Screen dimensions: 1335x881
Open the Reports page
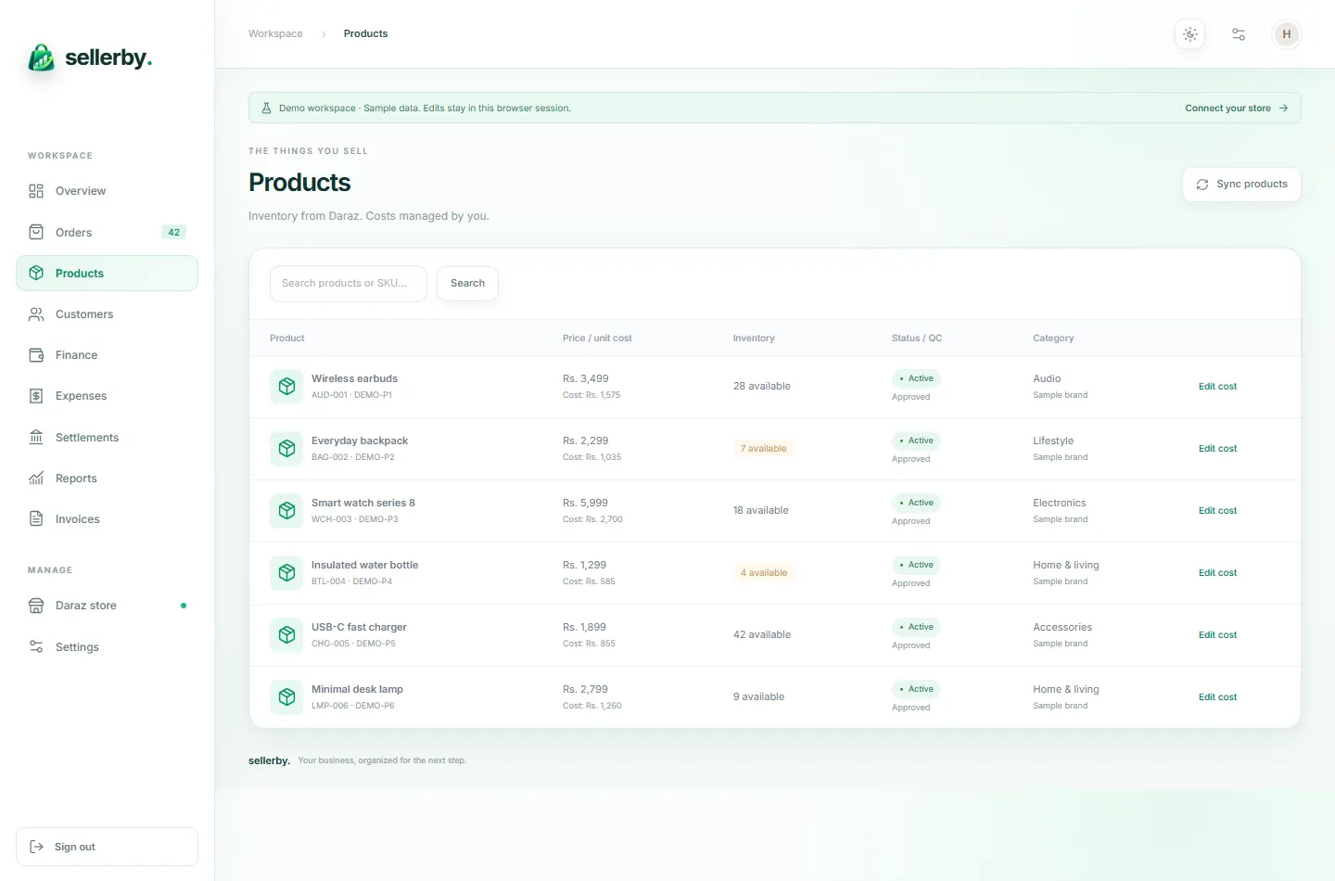107,479
